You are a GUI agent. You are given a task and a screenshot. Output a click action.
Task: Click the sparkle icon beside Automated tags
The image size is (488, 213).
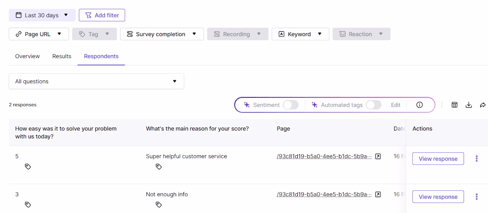coord(315,105)
